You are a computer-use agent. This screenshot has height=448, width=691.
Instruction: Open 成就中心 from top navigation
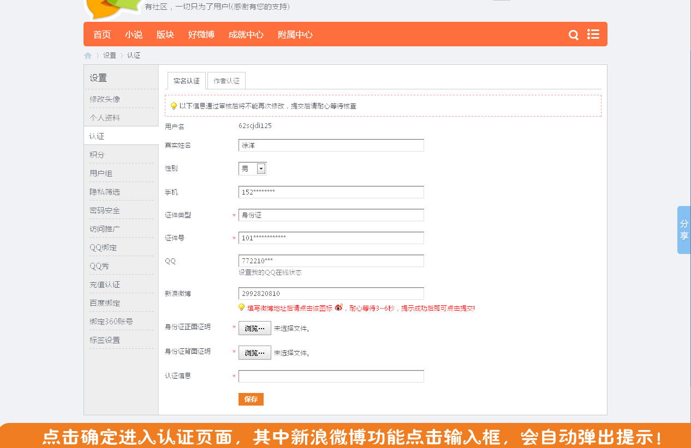pyautogui.click(x=246, y=35)
